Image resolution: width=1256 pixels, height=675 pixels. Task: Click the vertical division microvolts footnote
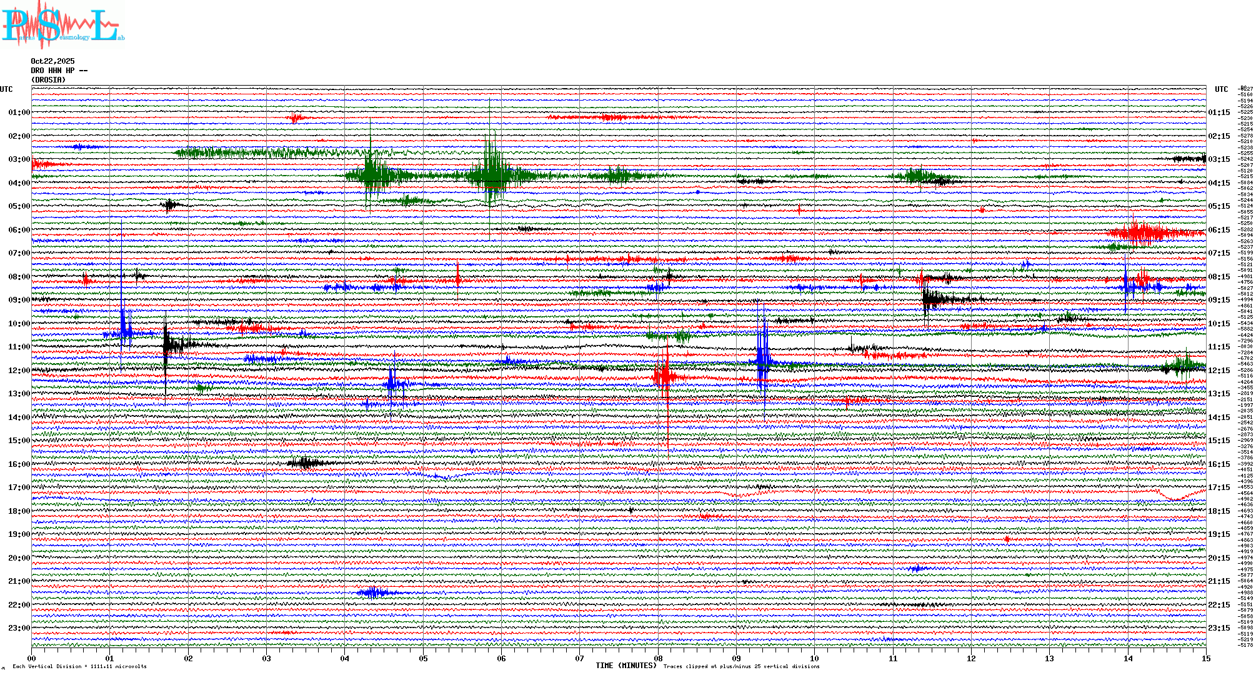click(79, 667)
